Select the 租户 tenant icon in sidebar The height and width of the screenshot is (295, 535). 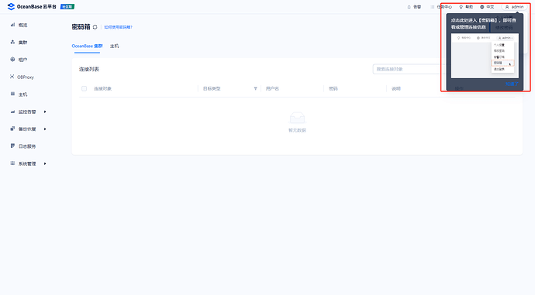[x=12, y=60]
